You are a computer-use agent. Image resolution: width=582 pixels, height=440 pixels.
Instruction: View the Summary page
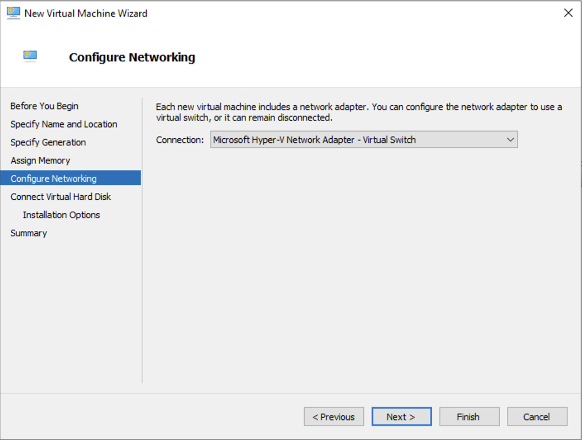[28, 233]
